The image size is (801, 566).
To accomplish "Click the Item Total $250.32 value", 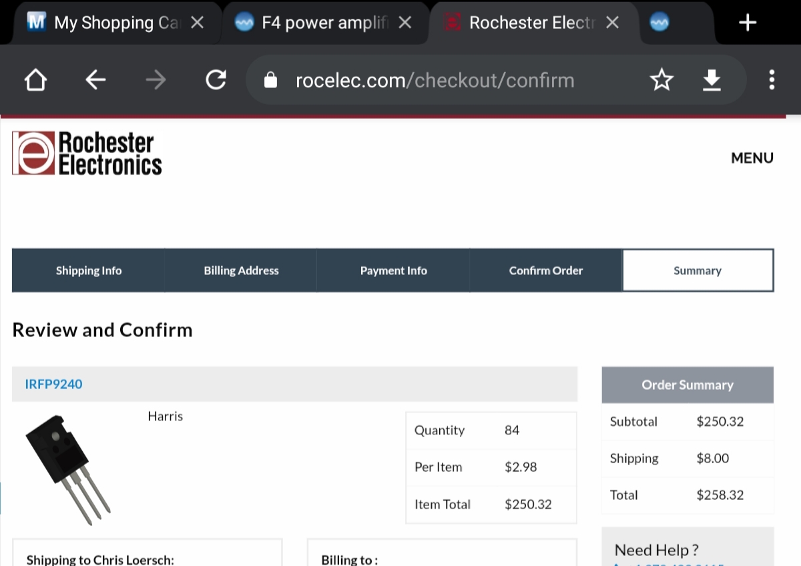I will [x=528, y=504].
